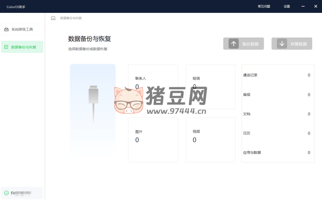Image resolution: width=322 pixels, height=200 pixels.
Task: Open 常见问题 in the title bar
Action: pos(264,6)
